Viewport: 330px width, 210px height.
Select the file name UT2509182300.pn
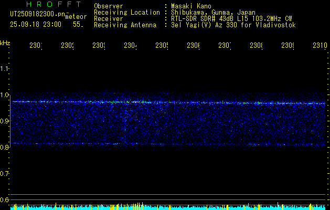click(x=38, y=14)
